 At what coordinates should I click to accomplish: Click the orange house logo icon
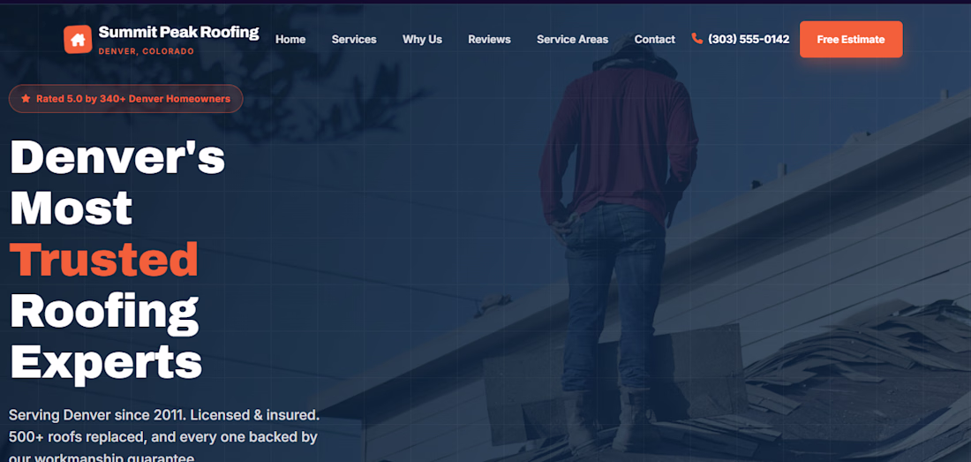point(78,40)
